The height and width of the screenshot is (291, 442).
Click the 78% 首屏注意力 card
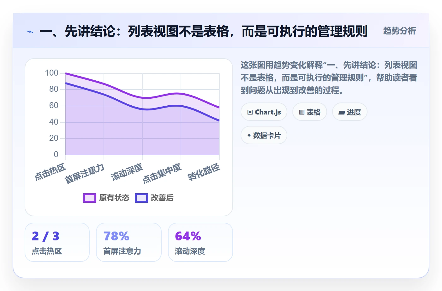(129, 242)
